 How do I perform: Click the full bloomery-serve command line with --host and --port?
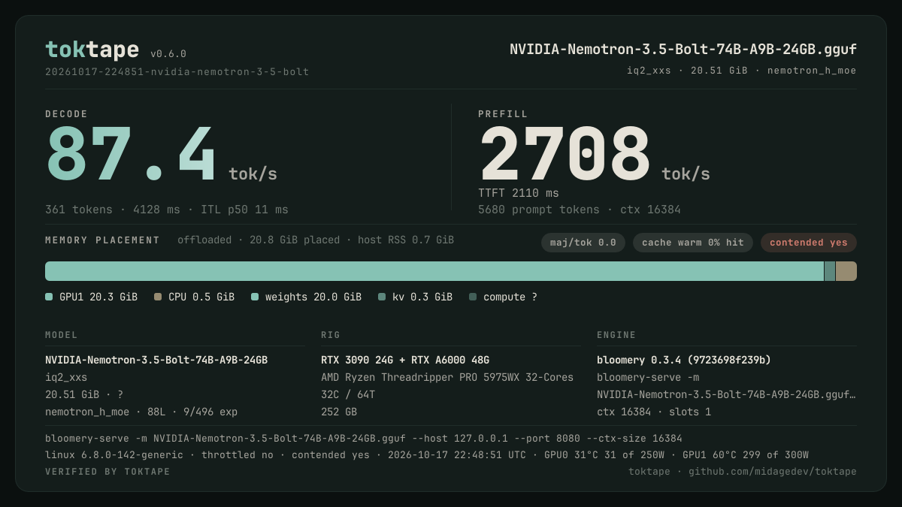tap(364, 438)
